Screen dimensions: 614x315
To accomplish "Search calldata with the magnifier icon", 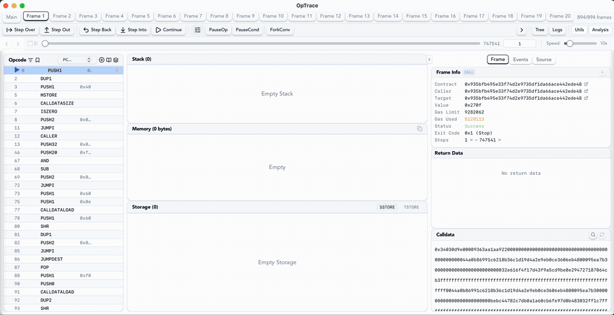I will (x=593, y=235).
